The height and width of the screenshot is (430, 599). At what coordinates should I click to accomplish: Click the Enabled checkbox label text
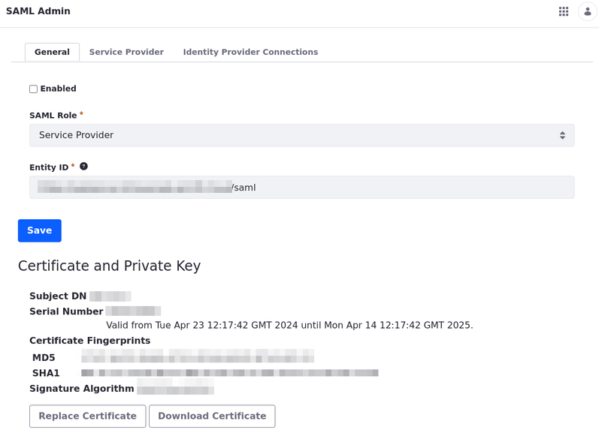(x=58, y=89)
